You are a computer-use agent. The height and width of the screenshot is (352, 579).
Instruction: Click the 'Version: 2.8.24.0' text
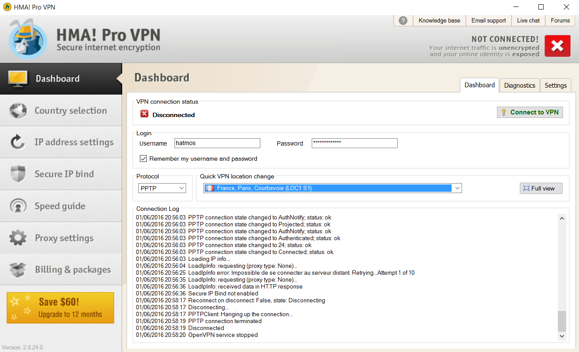22,347
